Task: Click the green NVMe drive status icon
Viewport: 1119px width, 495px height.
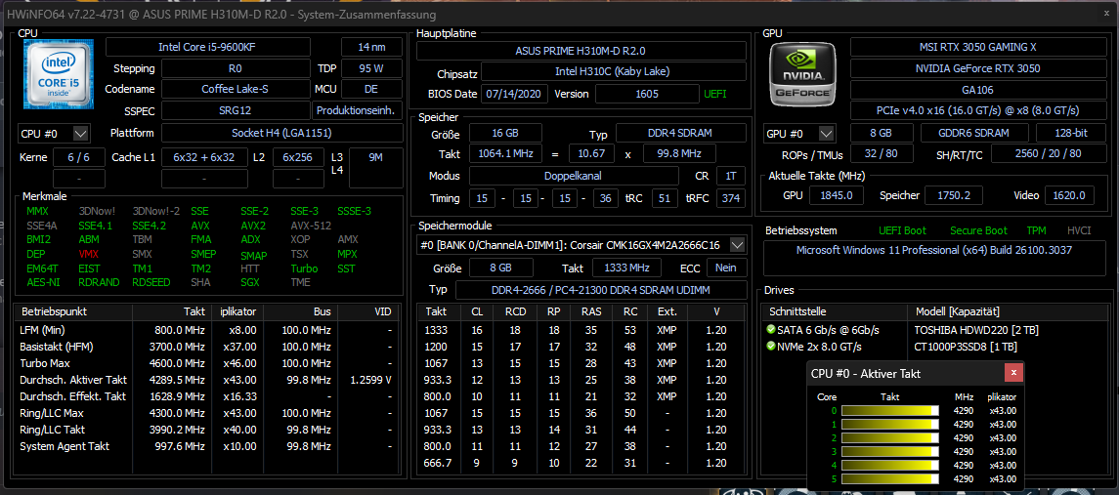Action: pyautogui.click(x=771, y=347)
